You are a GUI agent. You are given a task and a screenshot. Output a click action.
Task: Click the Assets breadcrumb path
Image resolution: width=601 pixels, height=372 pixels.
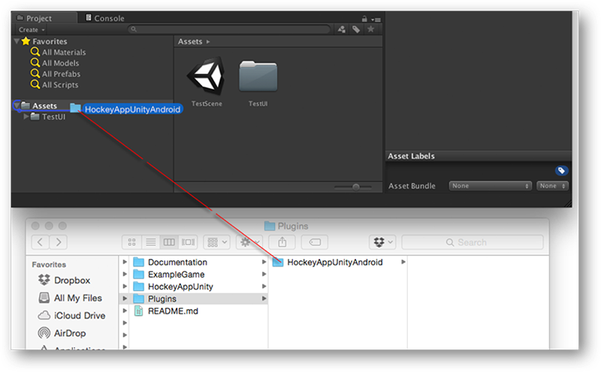point(190,41)
